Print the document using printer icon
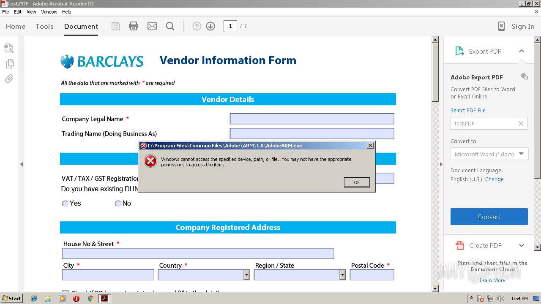The height and width of the screenshot is (304, 541). 134,26
